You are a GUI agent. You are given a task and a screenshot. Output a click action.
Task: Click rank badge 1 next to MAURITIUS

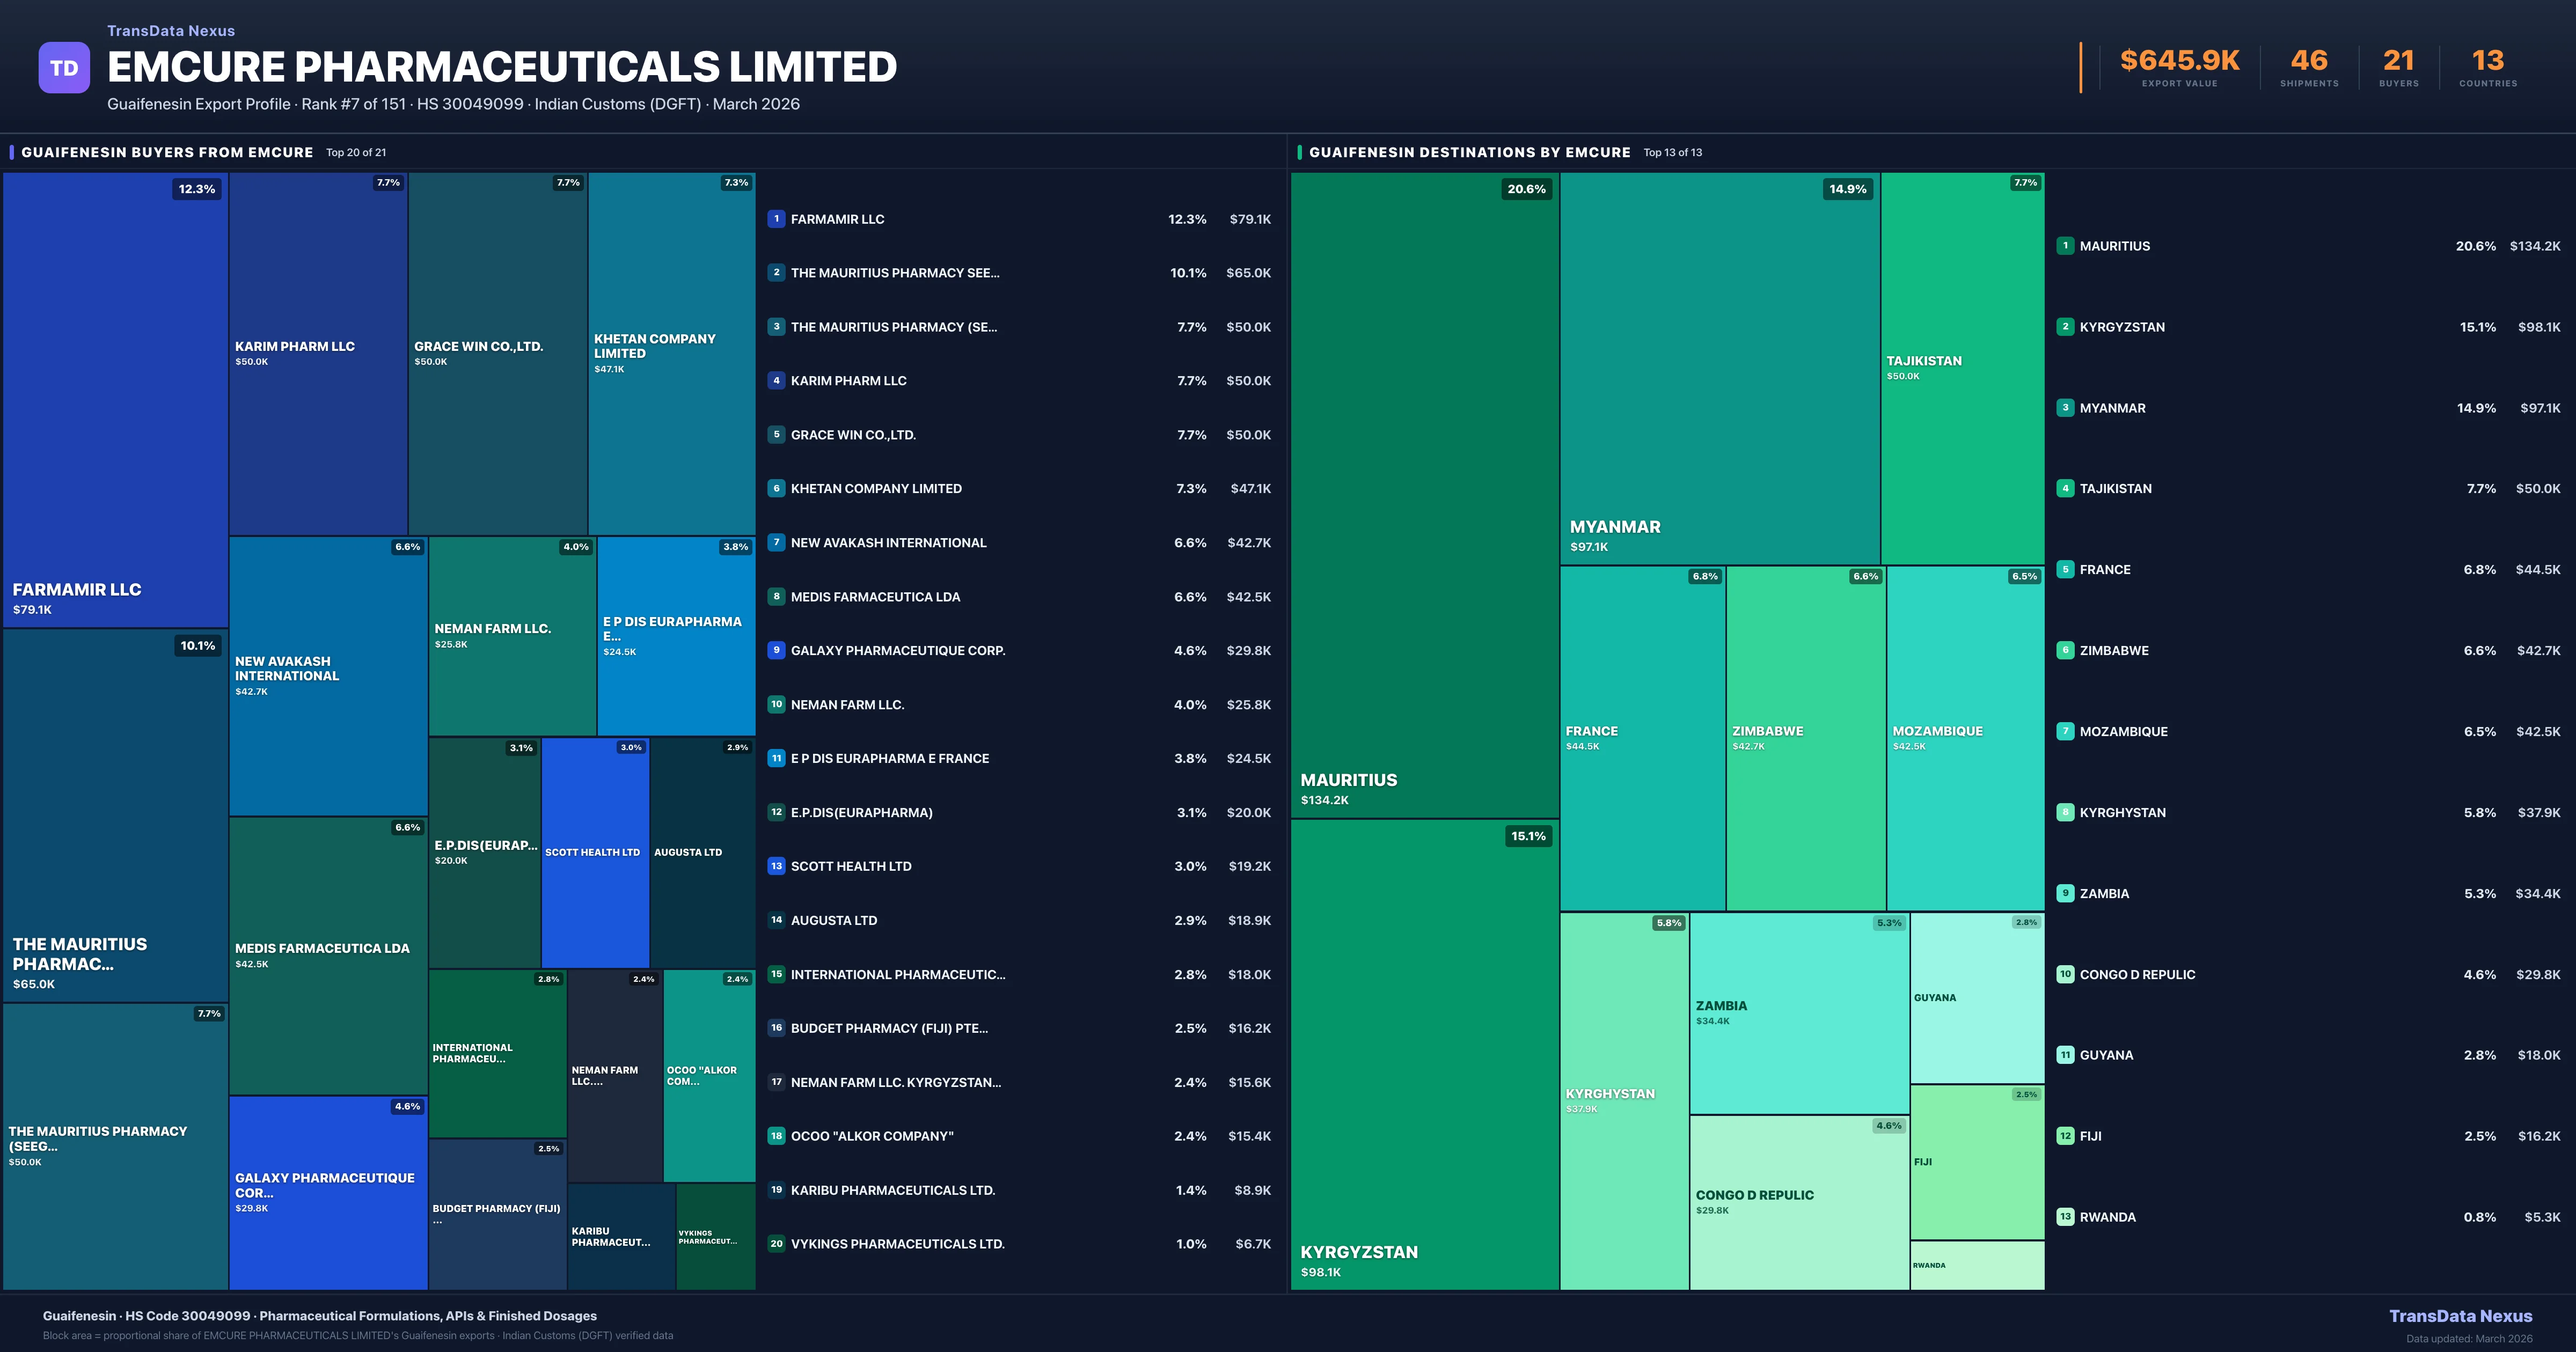click(x=2065, y=246)
